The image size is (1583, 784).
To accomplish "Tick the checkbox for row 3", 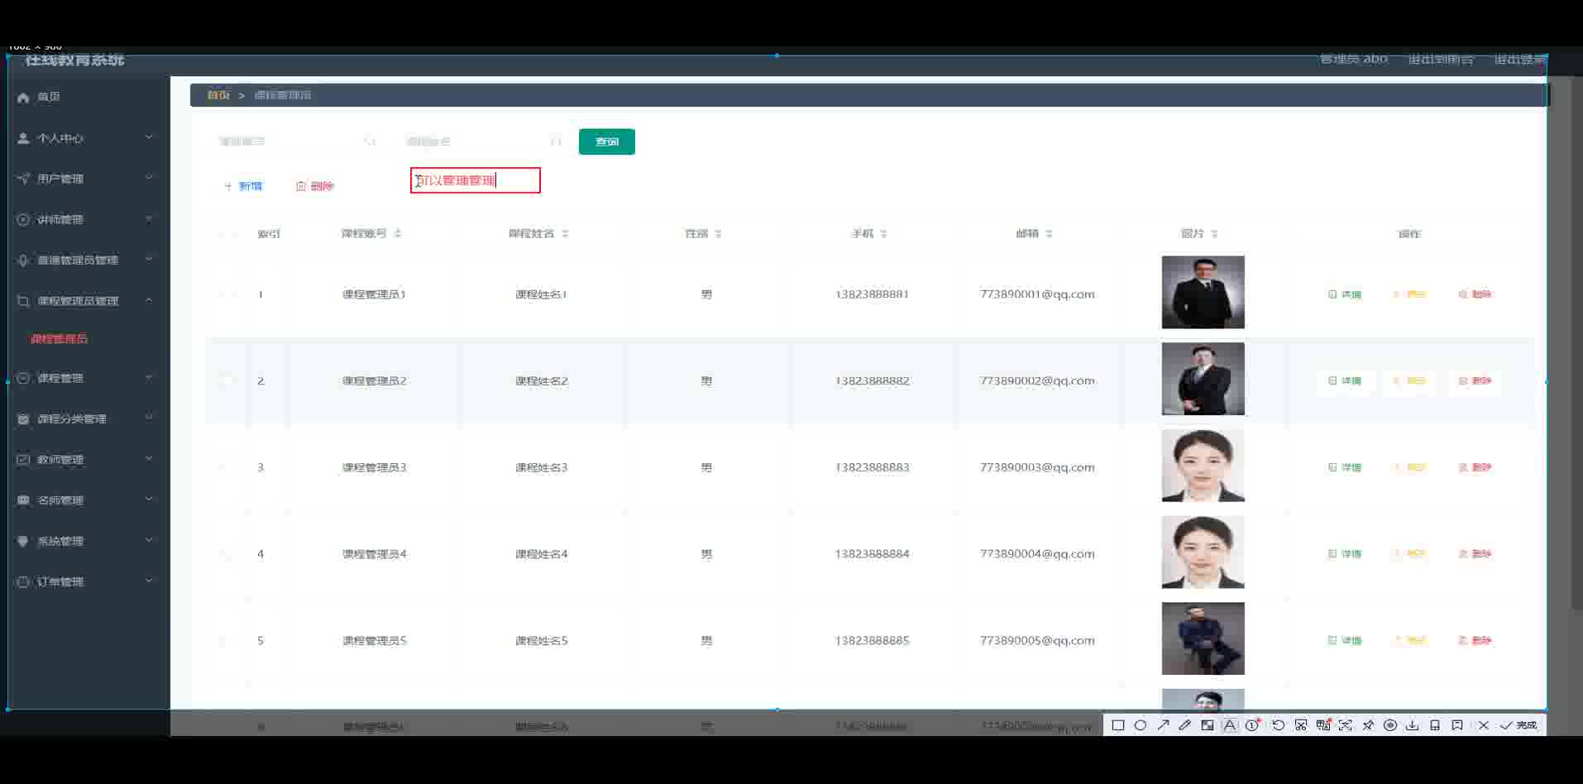I will (227, 468).
